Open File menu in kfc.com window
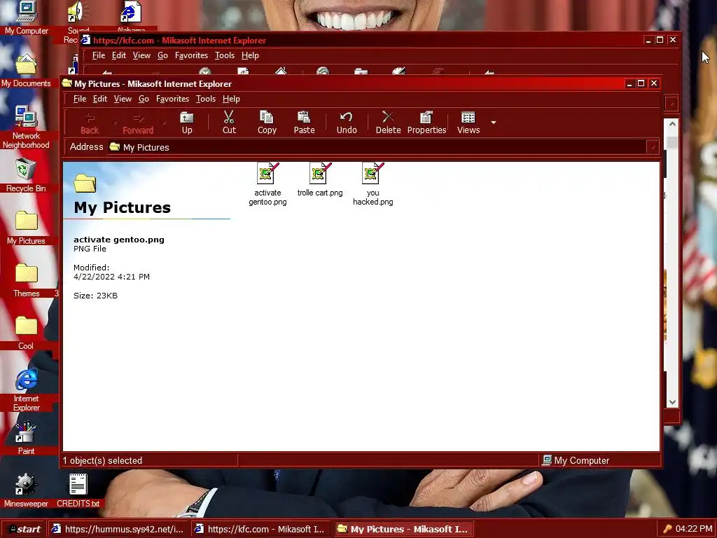 [98, 55]
